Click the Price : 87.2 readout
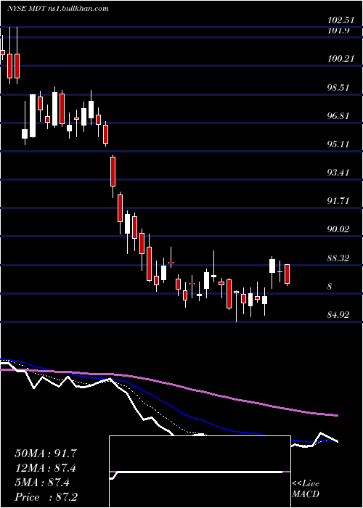 [46, 497]
